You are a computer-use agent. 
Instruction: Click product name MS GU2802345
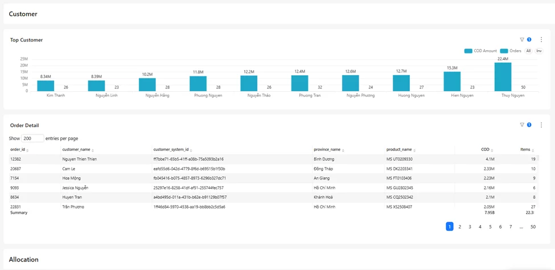click(400, 188)
